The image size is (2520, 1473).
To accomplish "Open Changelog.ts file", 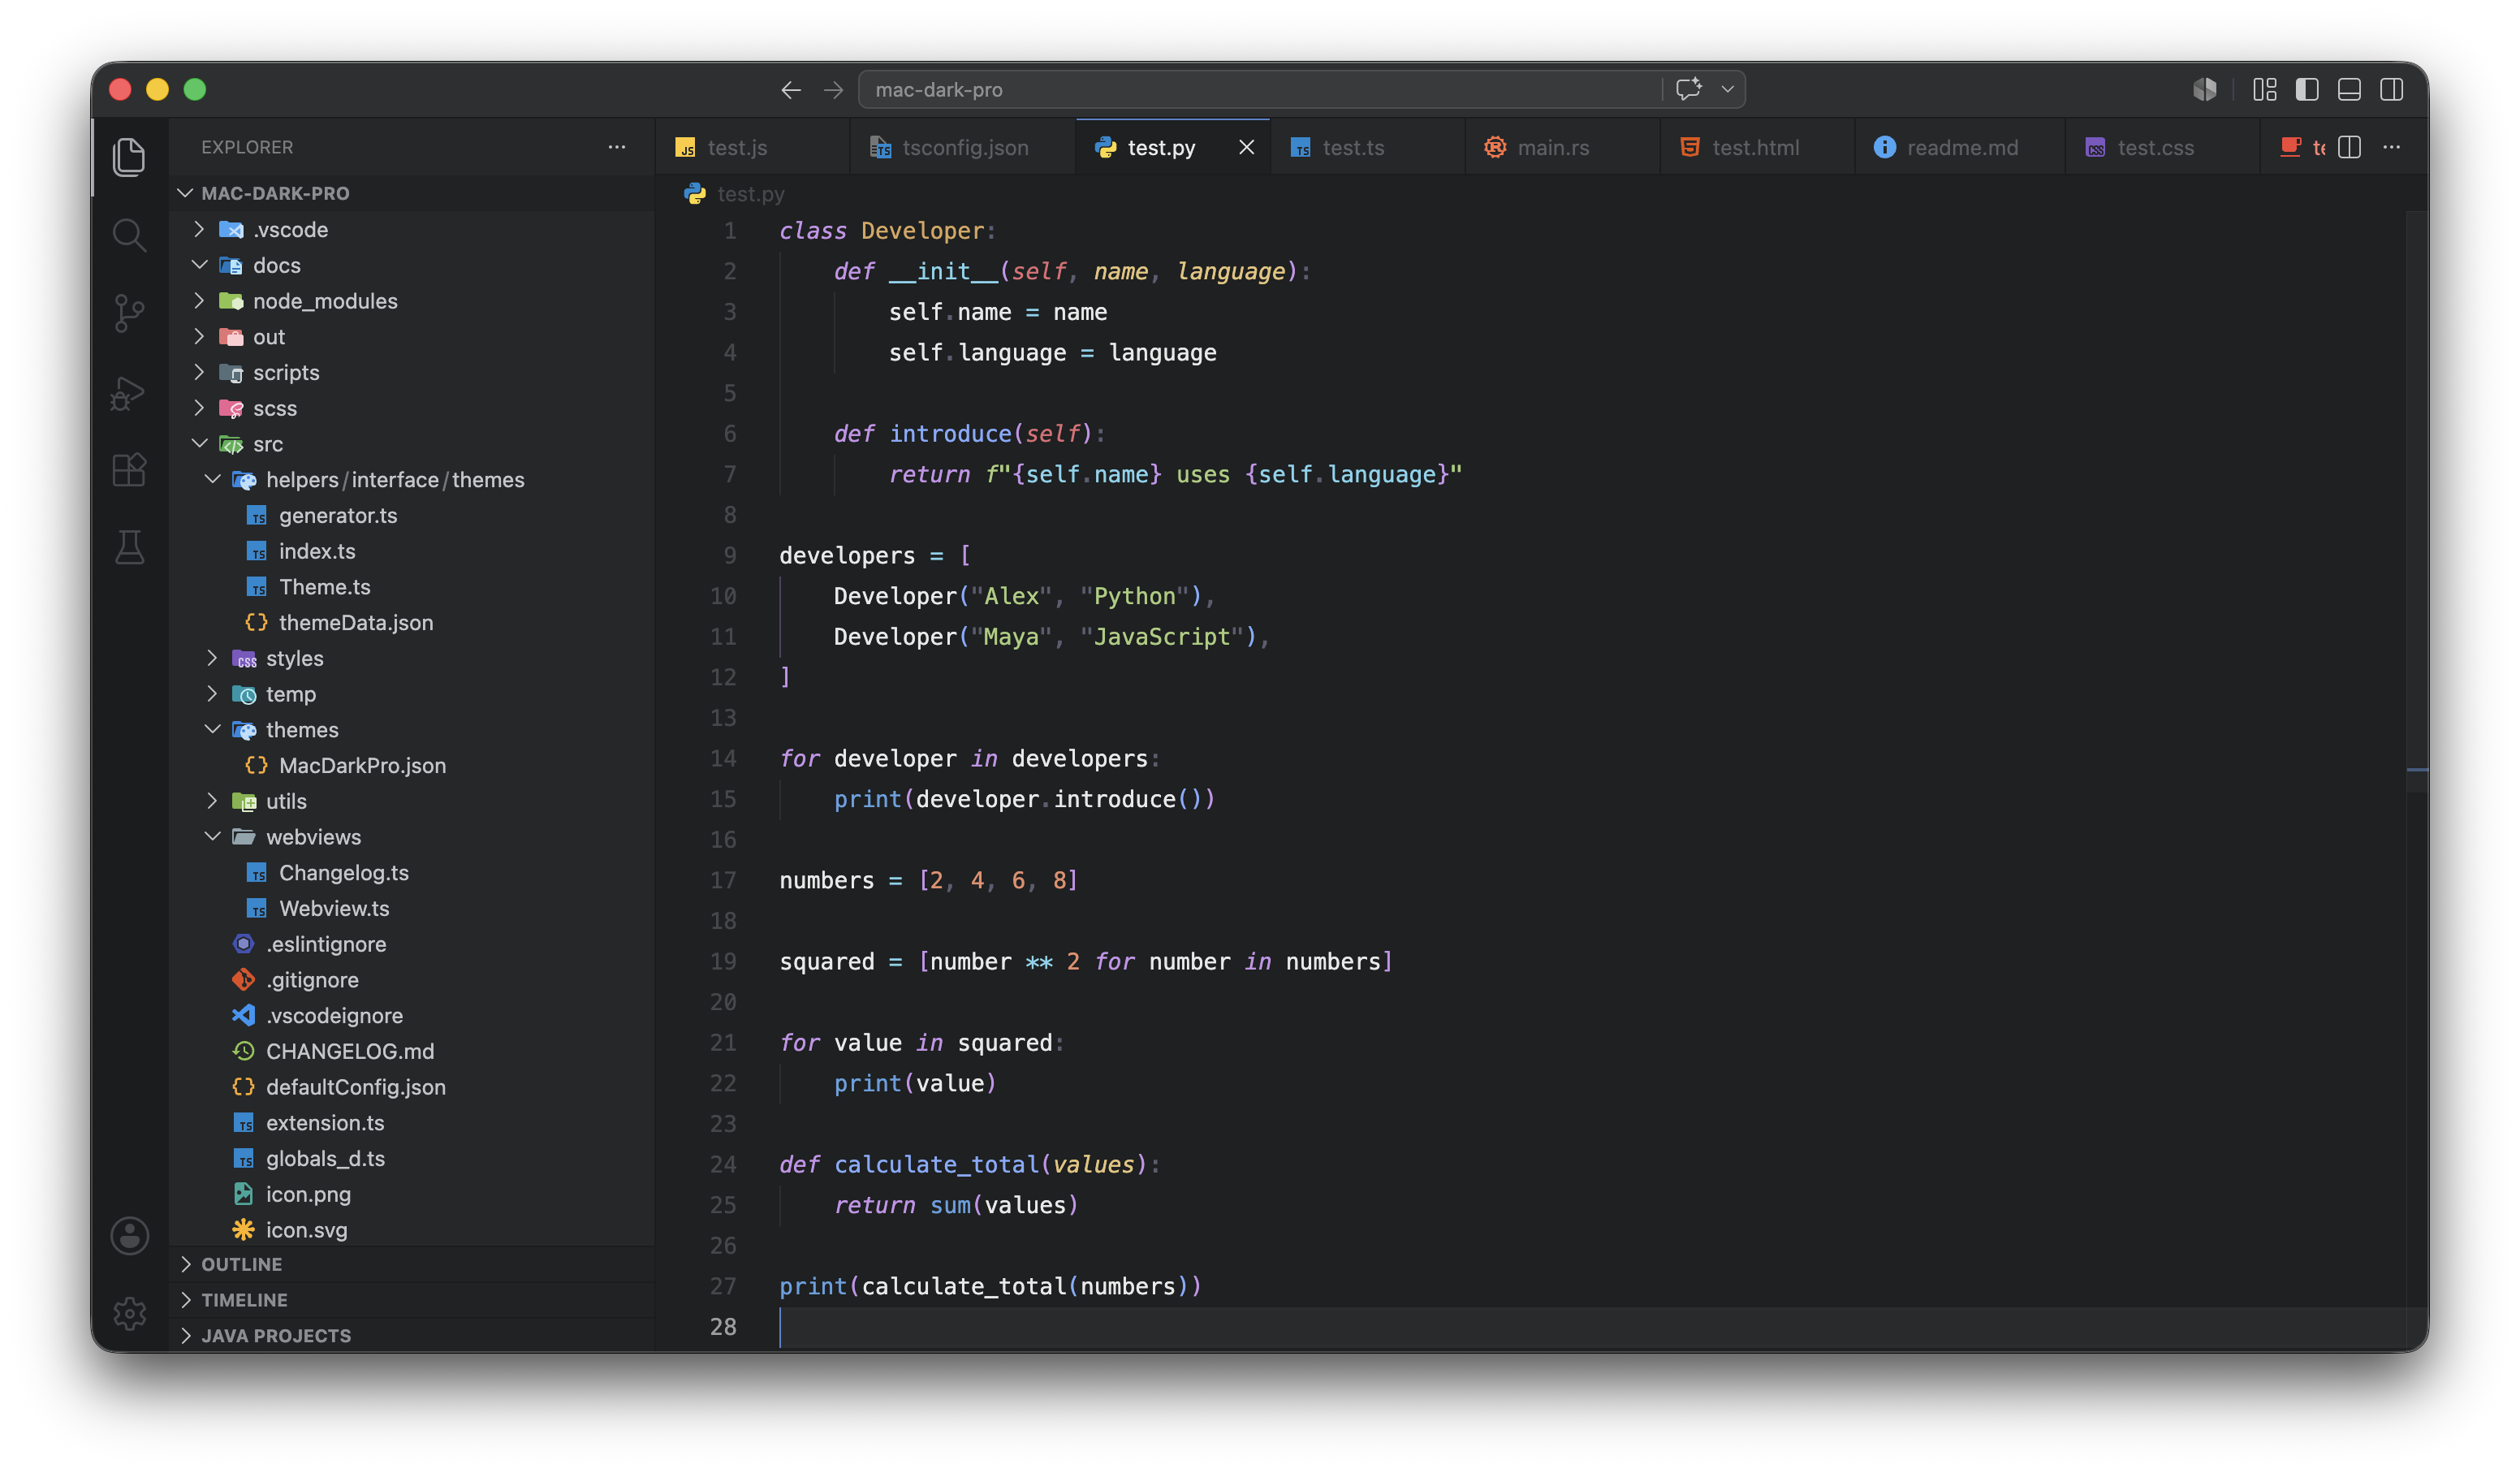I will click(412, 873).
